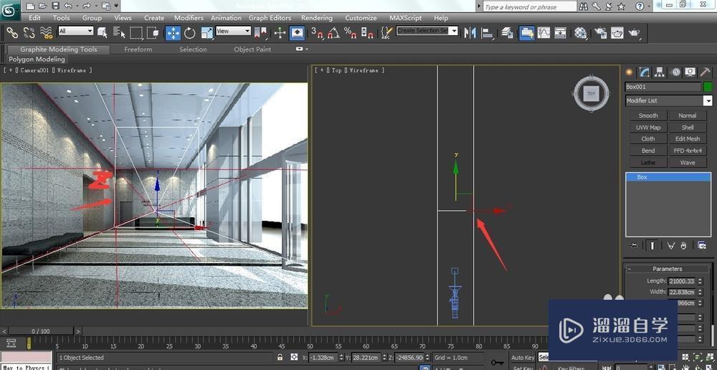Click the Save File floppy icon
717x370 pixels.
coord(55,6)
